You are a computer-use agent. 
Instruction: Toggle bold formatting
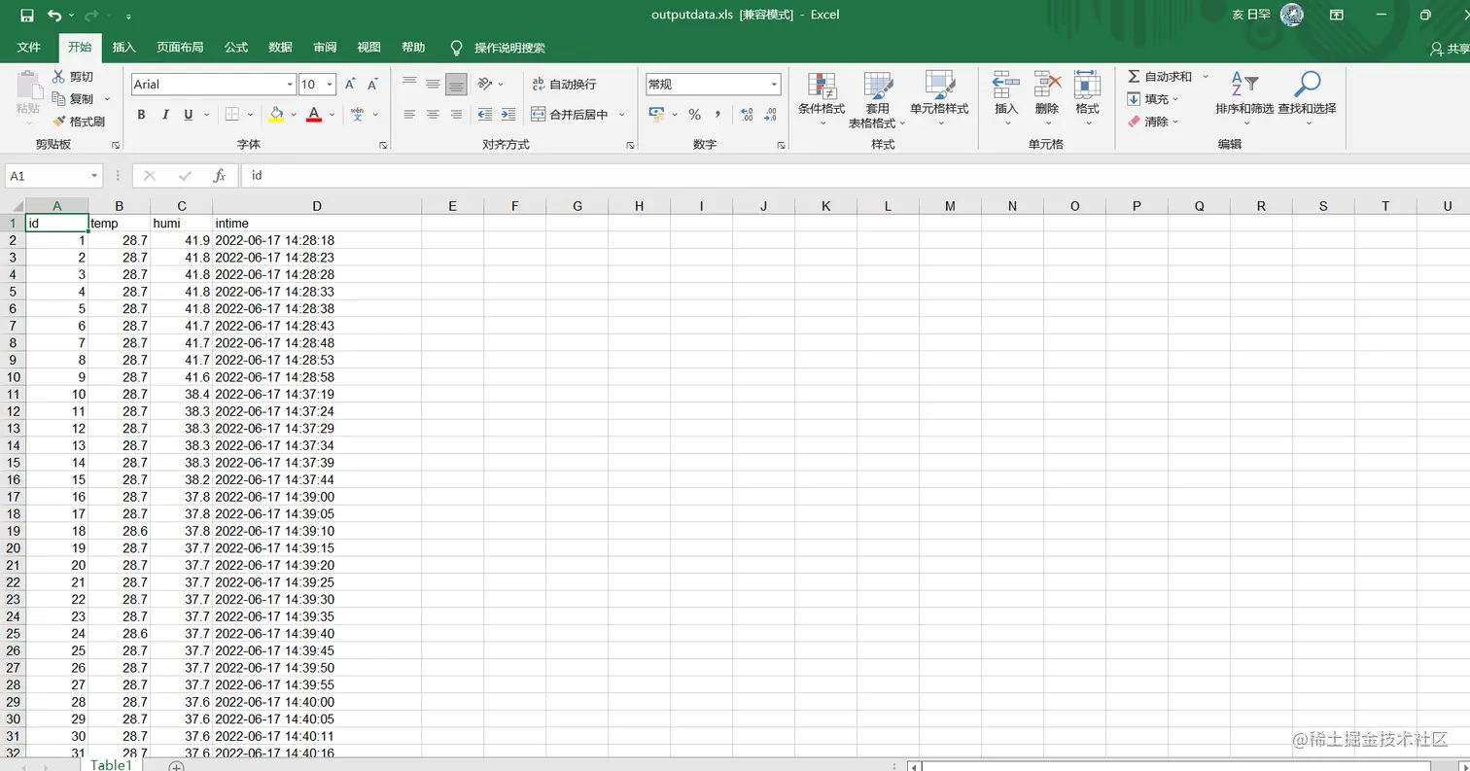(141, 115)
